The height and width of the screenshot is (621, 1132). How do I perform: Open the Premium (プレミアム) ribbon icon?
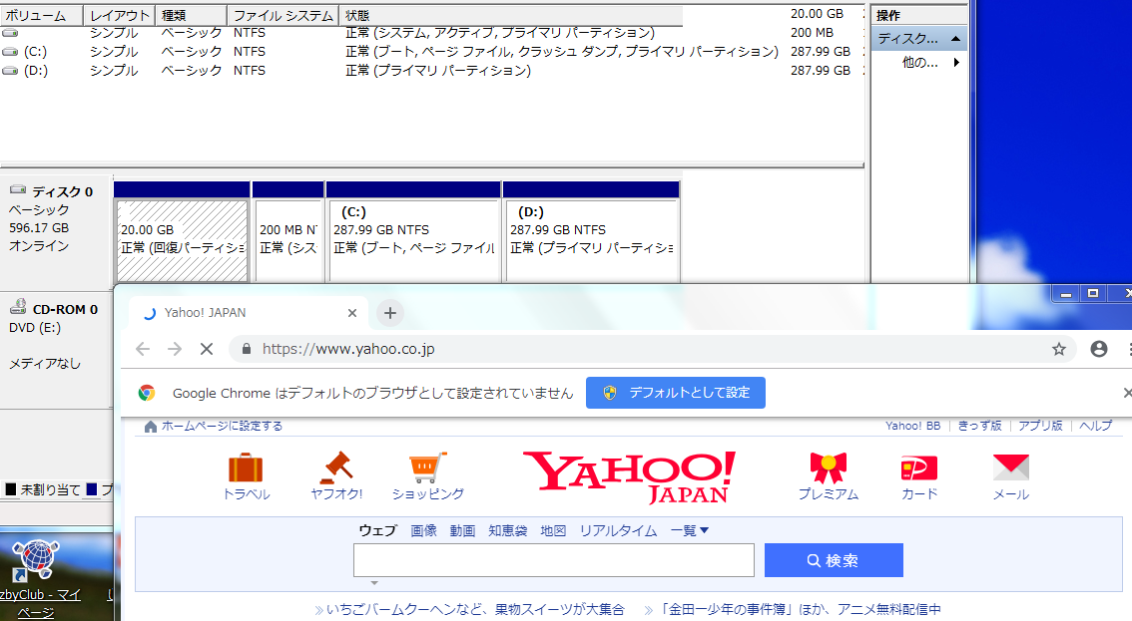pyautogui.click(x=829, y=467)
